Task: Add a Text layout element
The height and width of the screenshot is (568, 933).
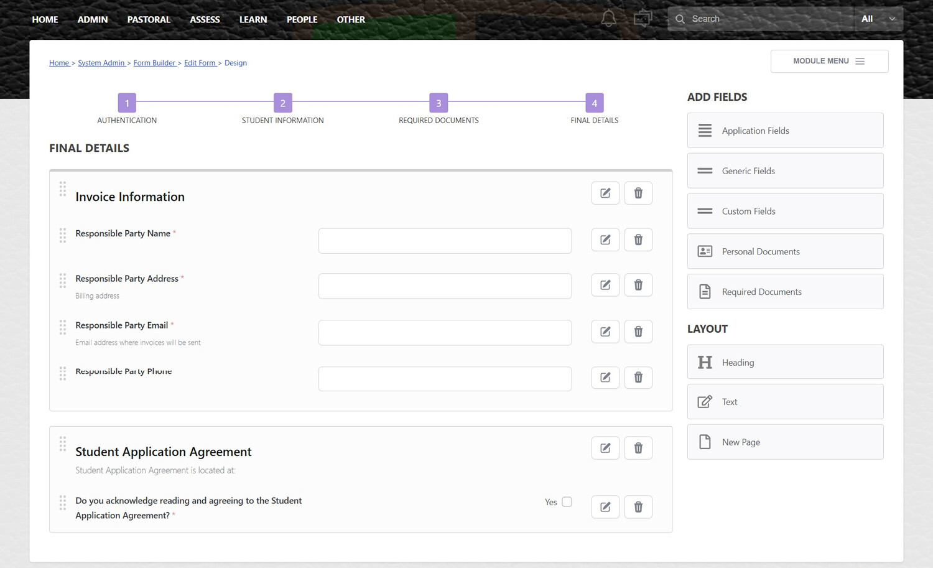Action: [785, 402]
